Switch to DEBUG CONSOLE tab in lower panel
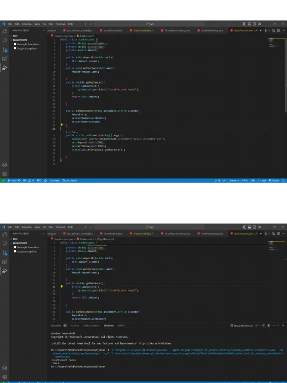 (91, 325)
